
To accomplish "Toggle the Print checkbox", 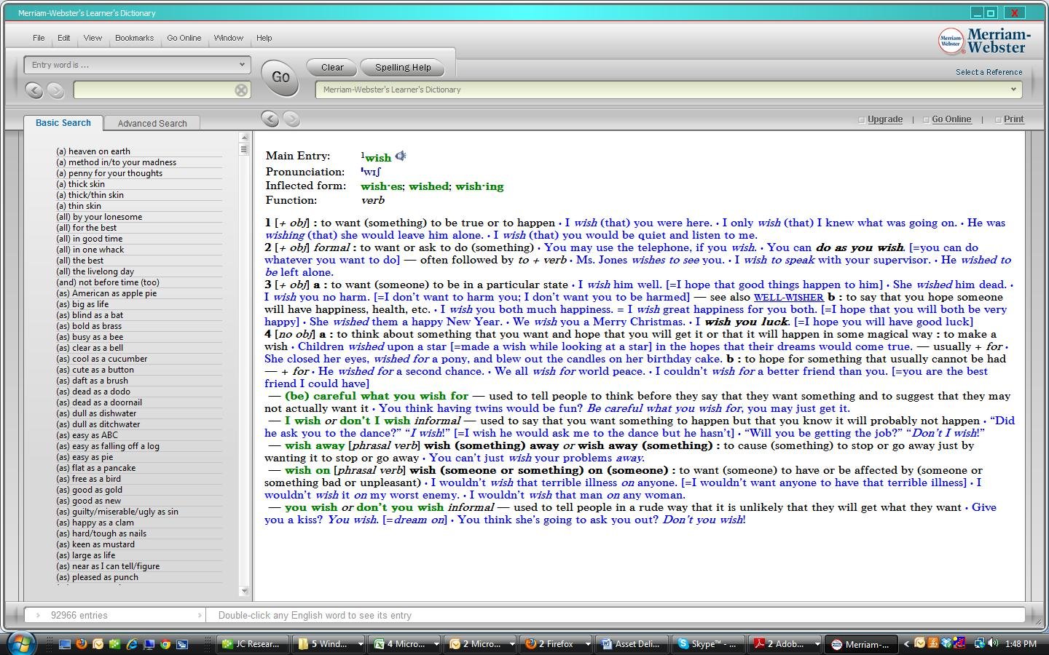I will coord(998,119).
